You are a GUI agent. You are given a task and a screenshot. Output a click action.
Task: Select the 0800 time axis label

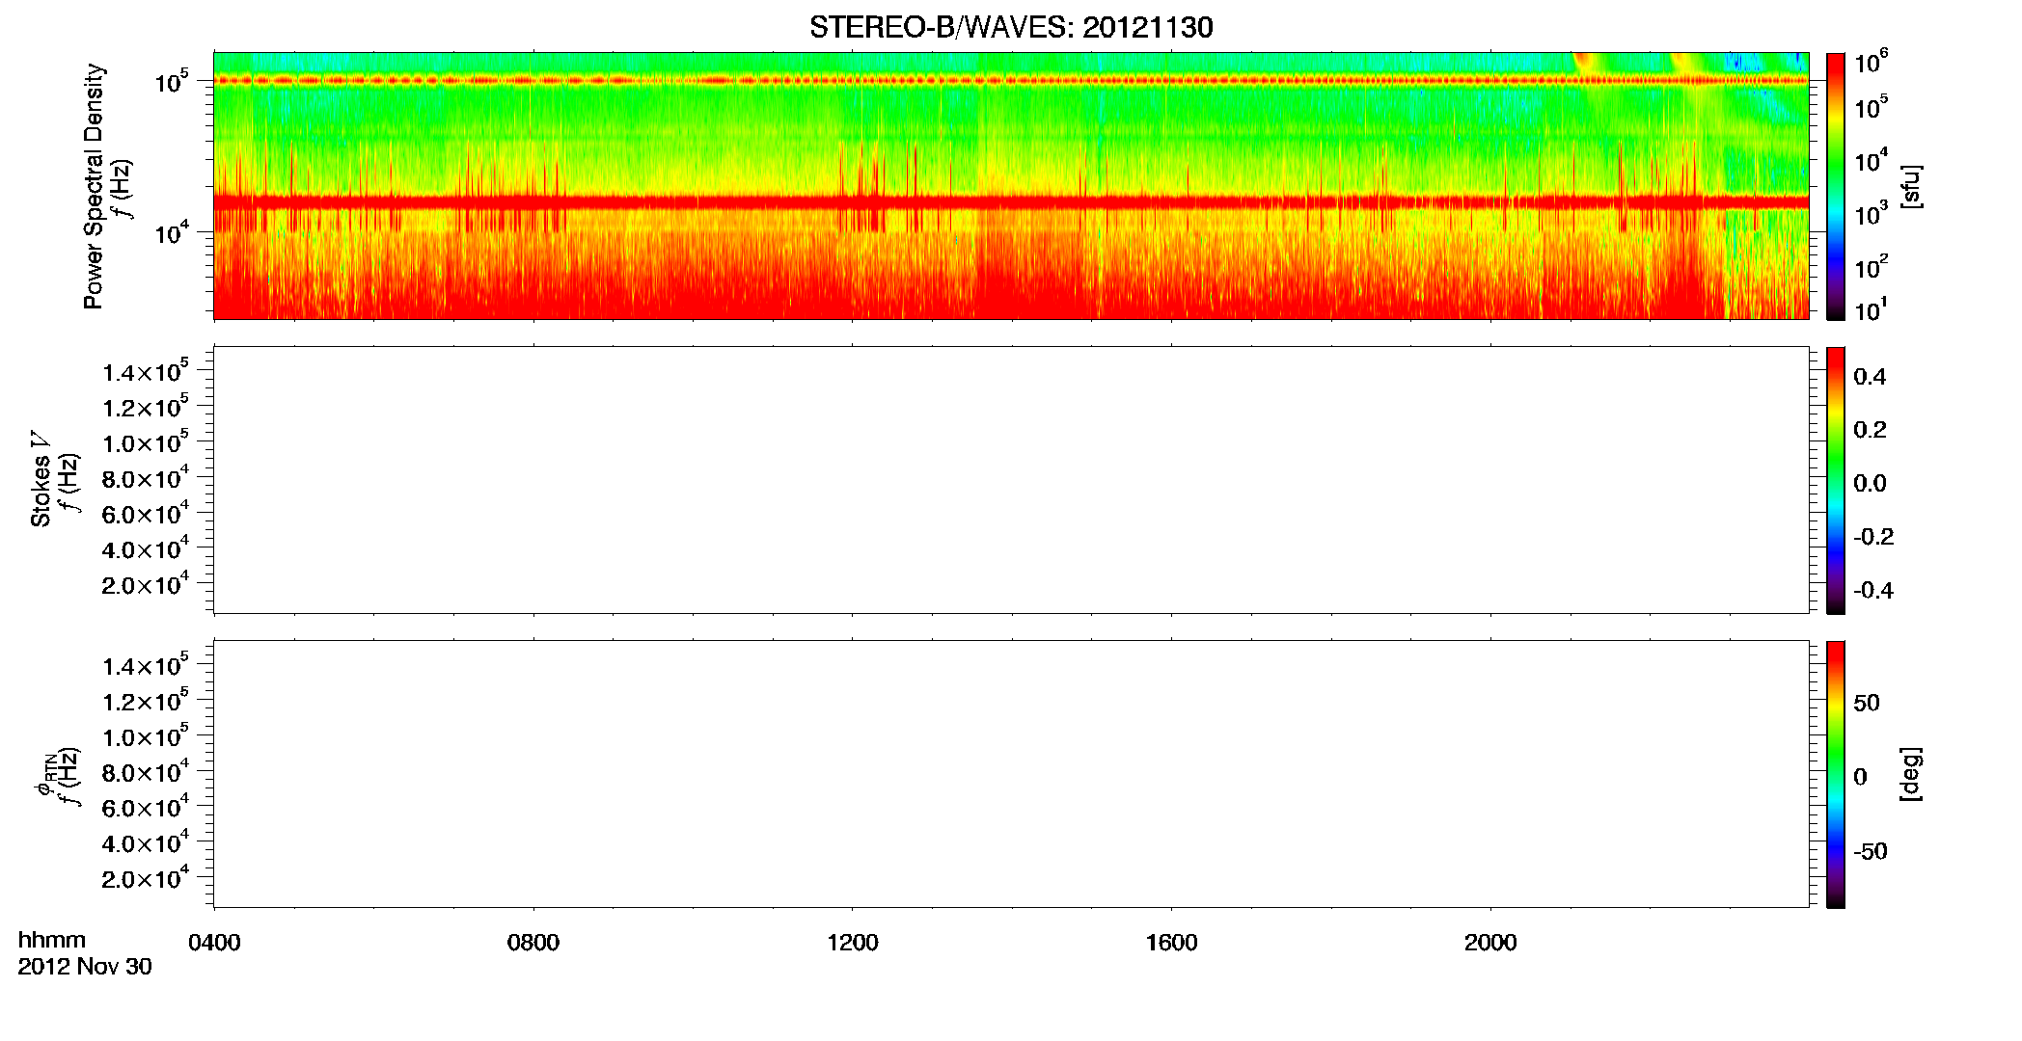click(533, 943)
